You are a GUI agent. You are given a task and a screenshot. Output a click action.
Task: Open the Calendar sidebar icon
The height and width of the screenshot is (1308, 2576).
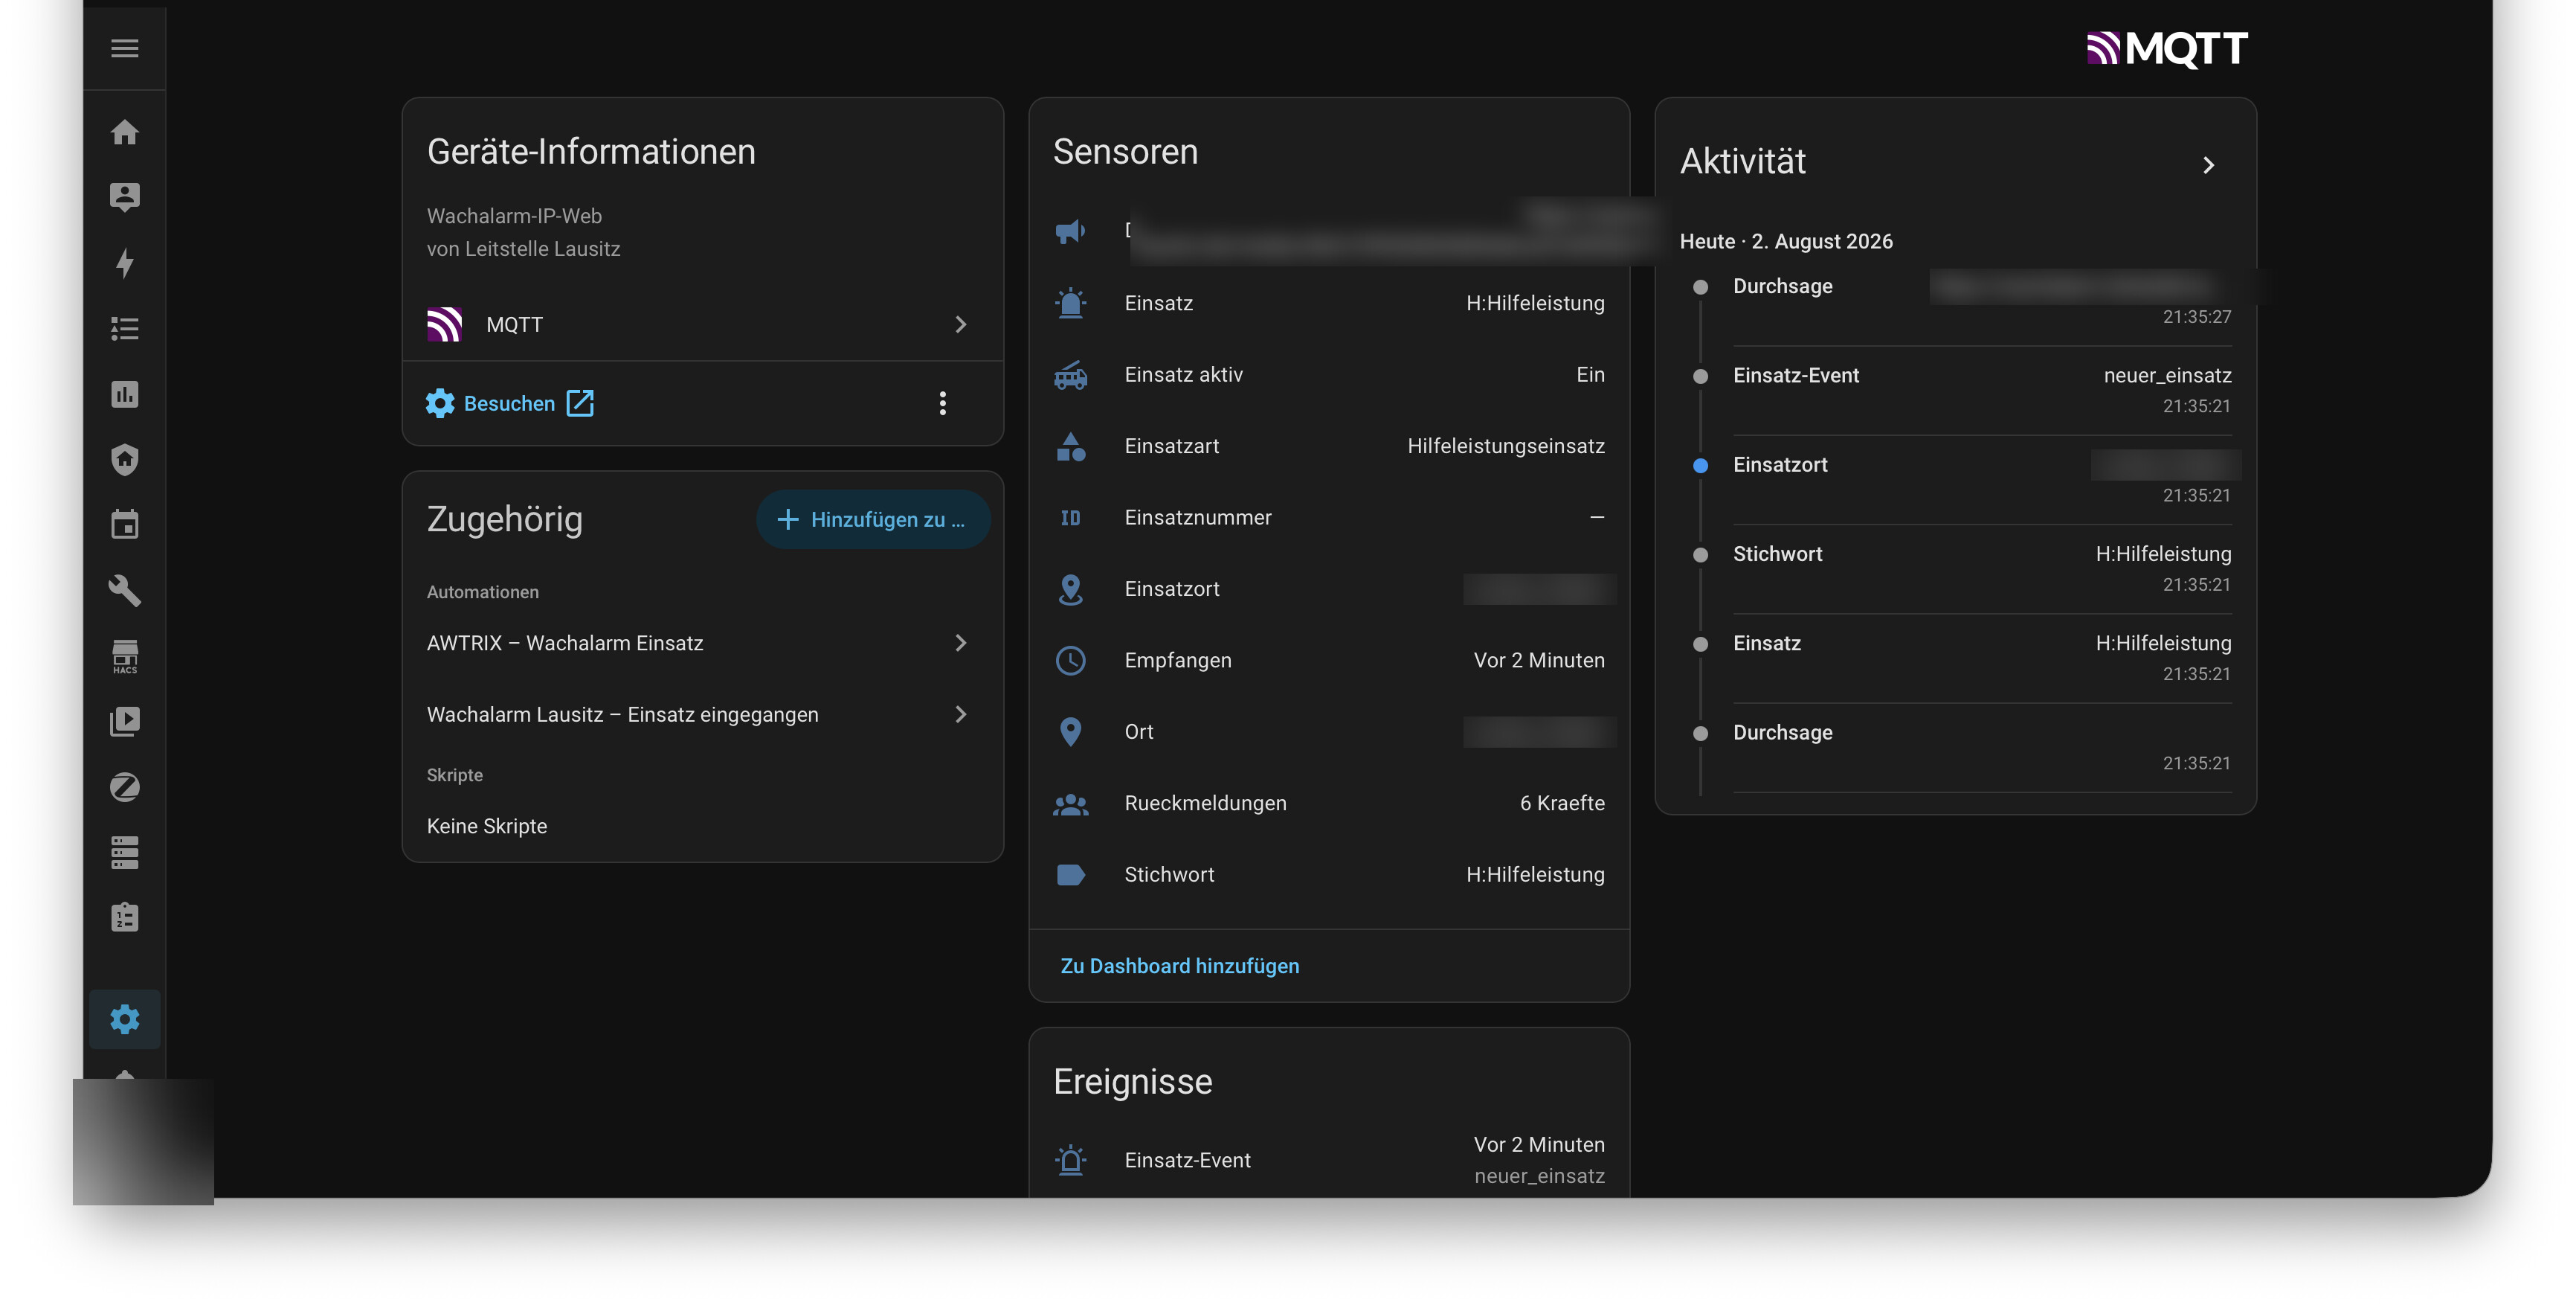pyautogui.click(x=124, y=525)
